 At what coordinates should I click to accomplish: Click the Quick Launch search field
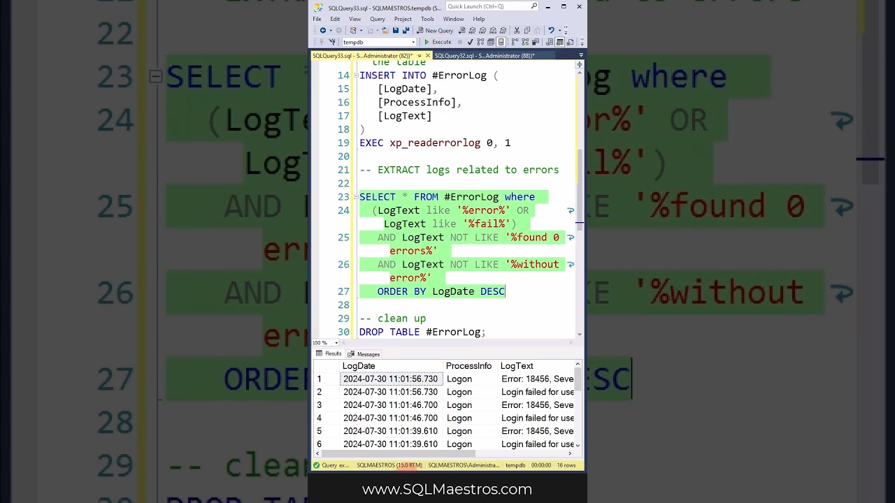[492, 6]
